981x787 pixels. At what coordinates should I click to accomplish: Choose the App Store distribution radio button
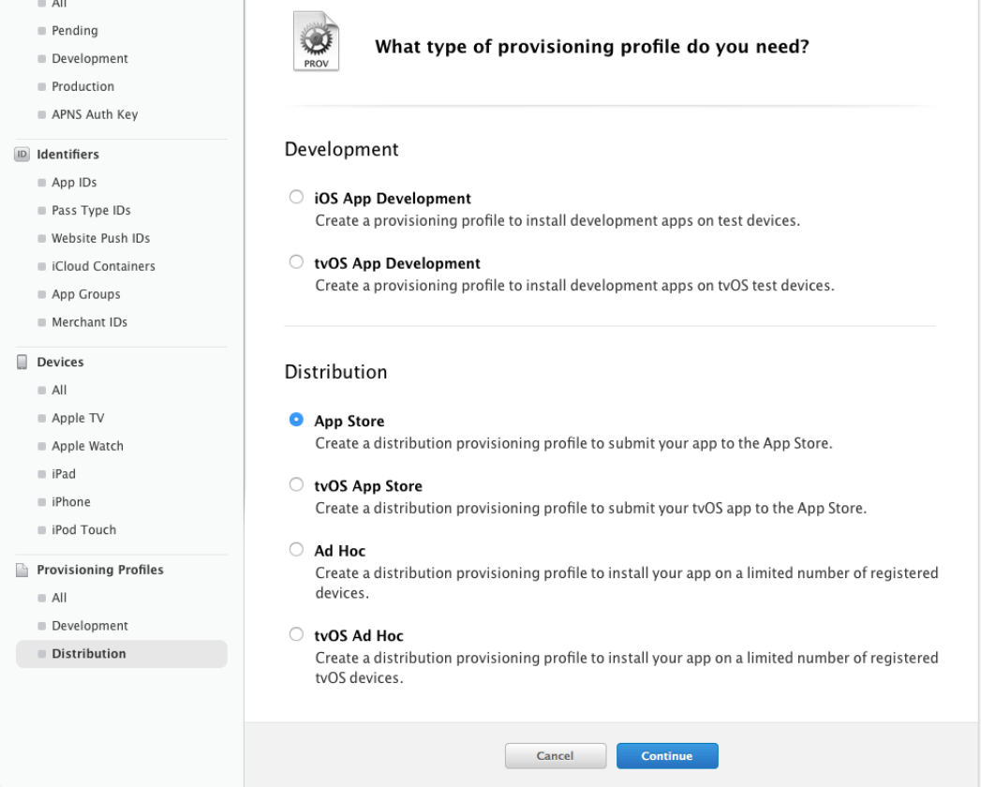[297, 420]
